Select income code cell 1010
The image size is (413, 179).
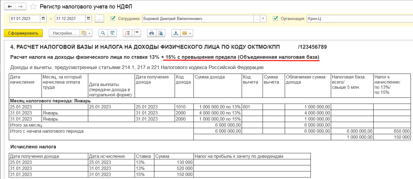tap(184, 107)
